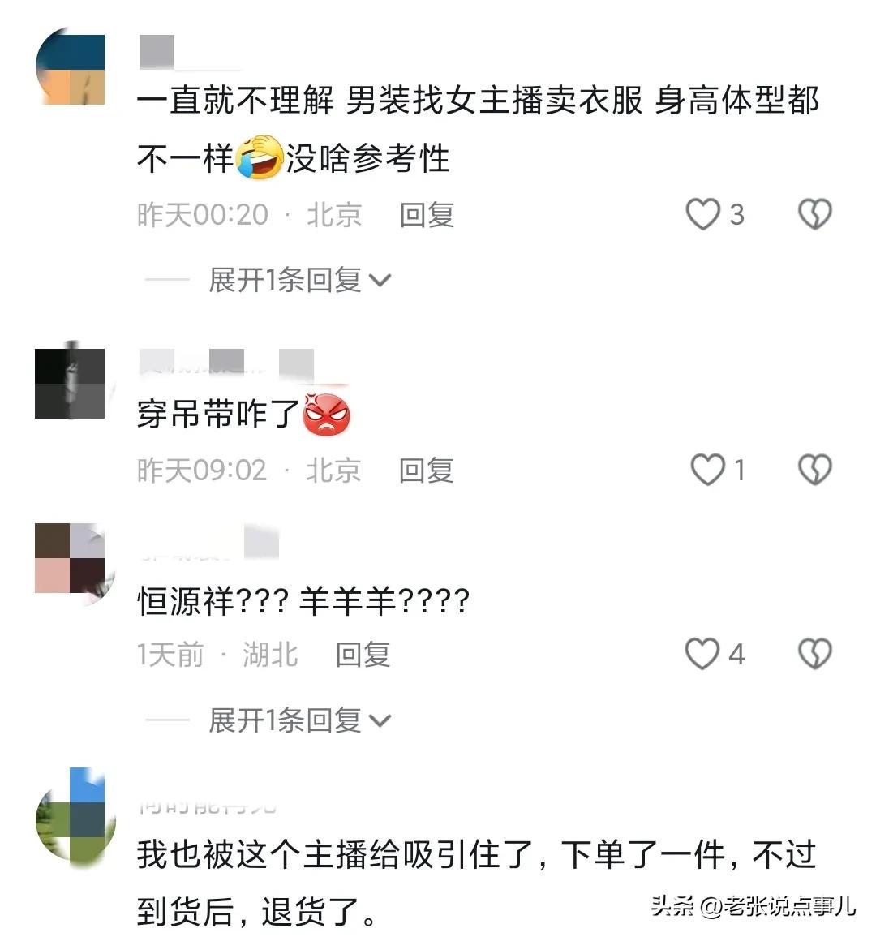
Task: Tap the 我也被这个主播给吸引住了 comment text
Action: [476, 883]
